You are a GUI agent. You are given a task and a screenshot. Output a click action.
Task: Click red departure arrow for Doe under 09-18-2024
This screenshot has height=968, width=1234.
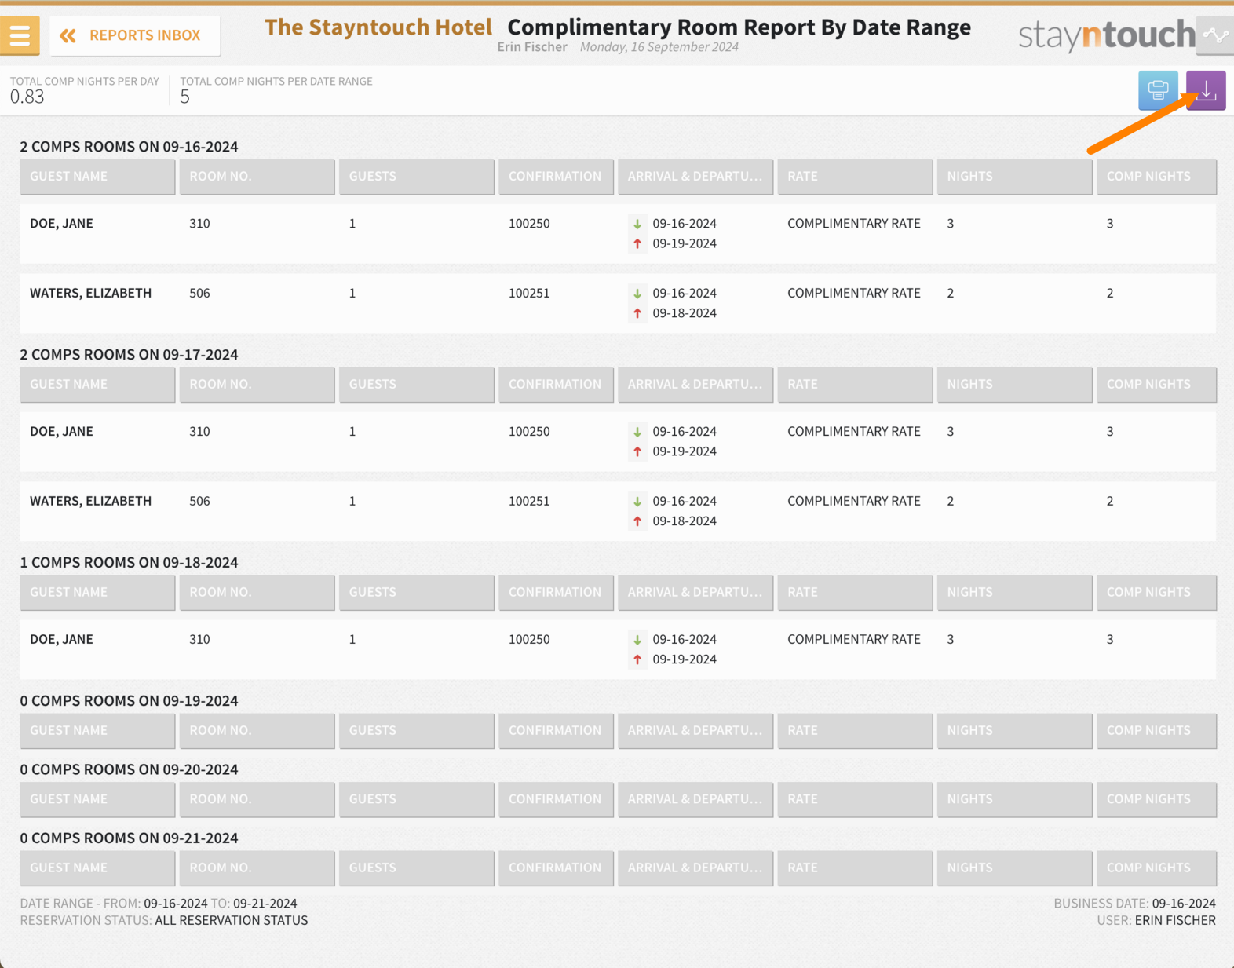pyautogui.click(x=637, y=659)
